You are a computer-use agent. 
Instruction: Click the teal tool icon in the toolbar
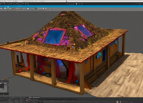click(8, 9)
